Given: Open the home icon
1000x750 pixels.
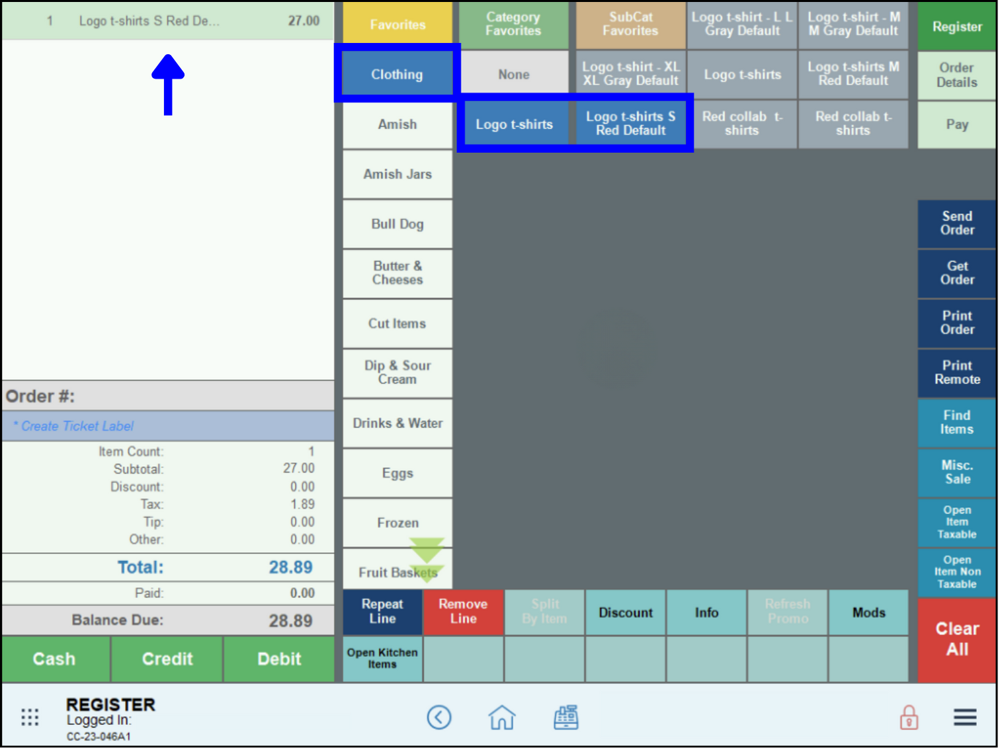Looking at the screenshot, I should tap(502, 718).
